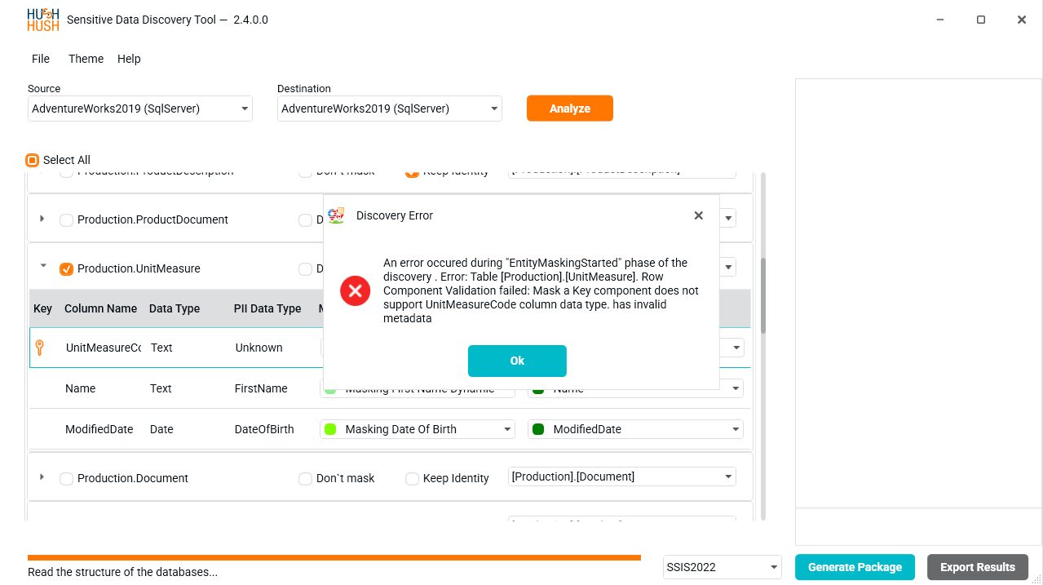Collapse the Production.UnitMeasure row
The image size is (1043, 585).
click(x=42, y=266)
